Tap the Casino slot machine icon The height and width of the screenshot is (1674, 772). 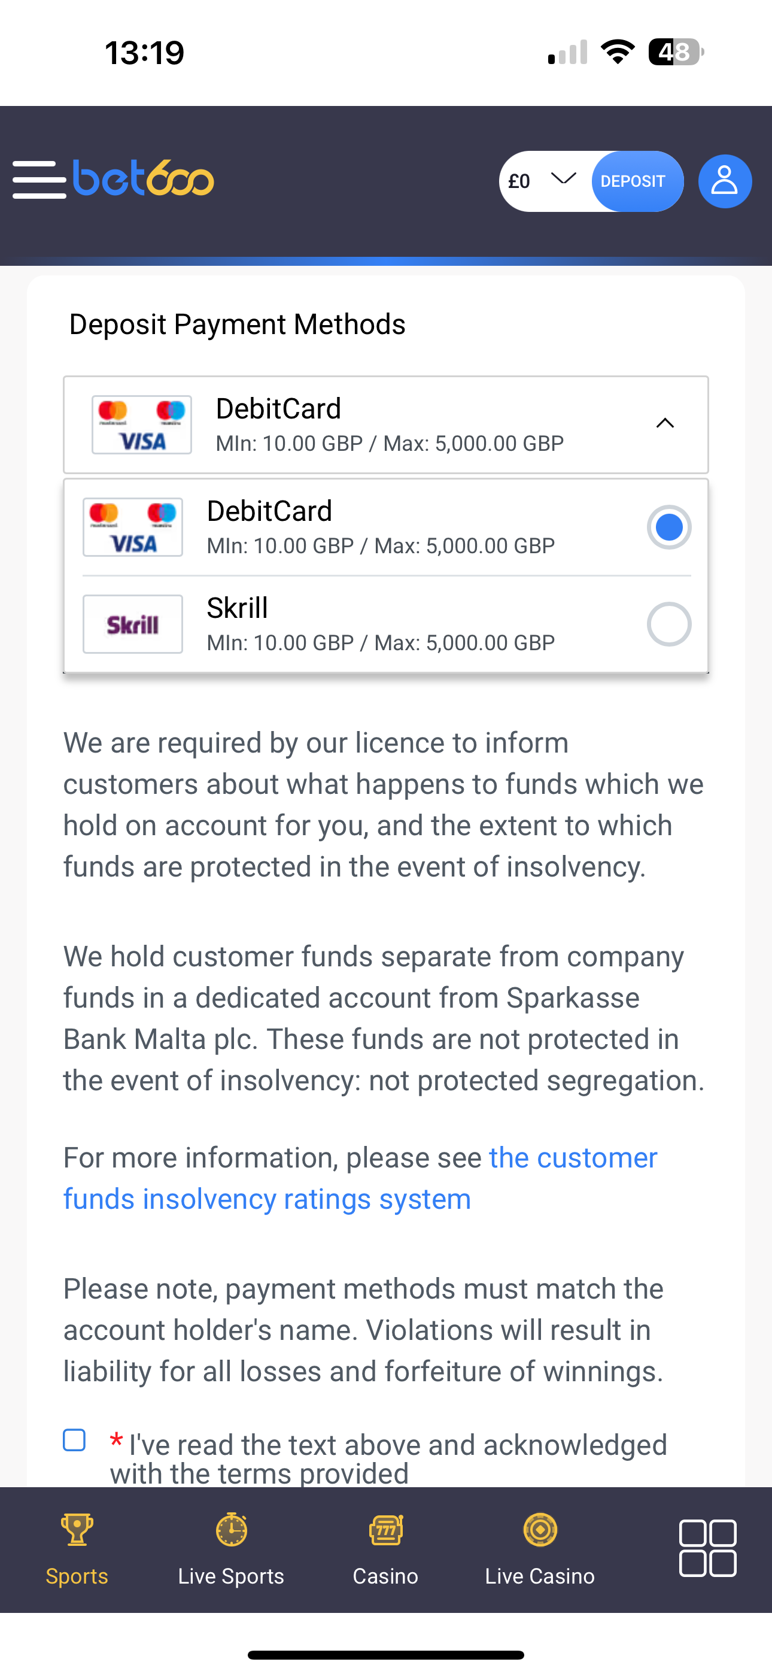tap(385, 1530)
